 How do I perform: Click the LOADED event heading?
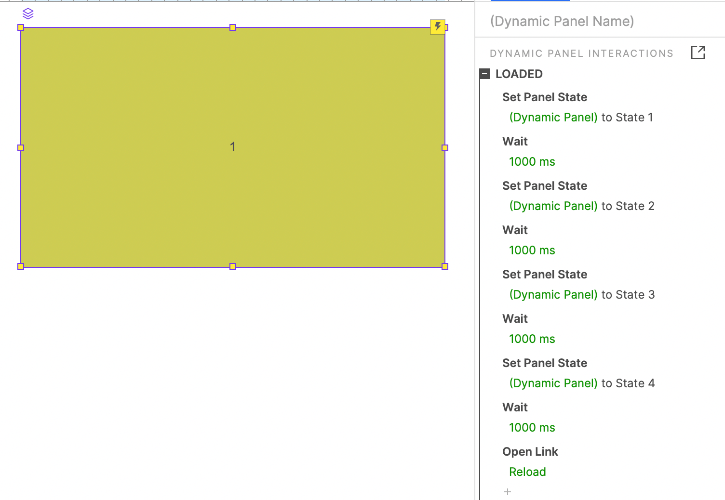coord(519,74)
